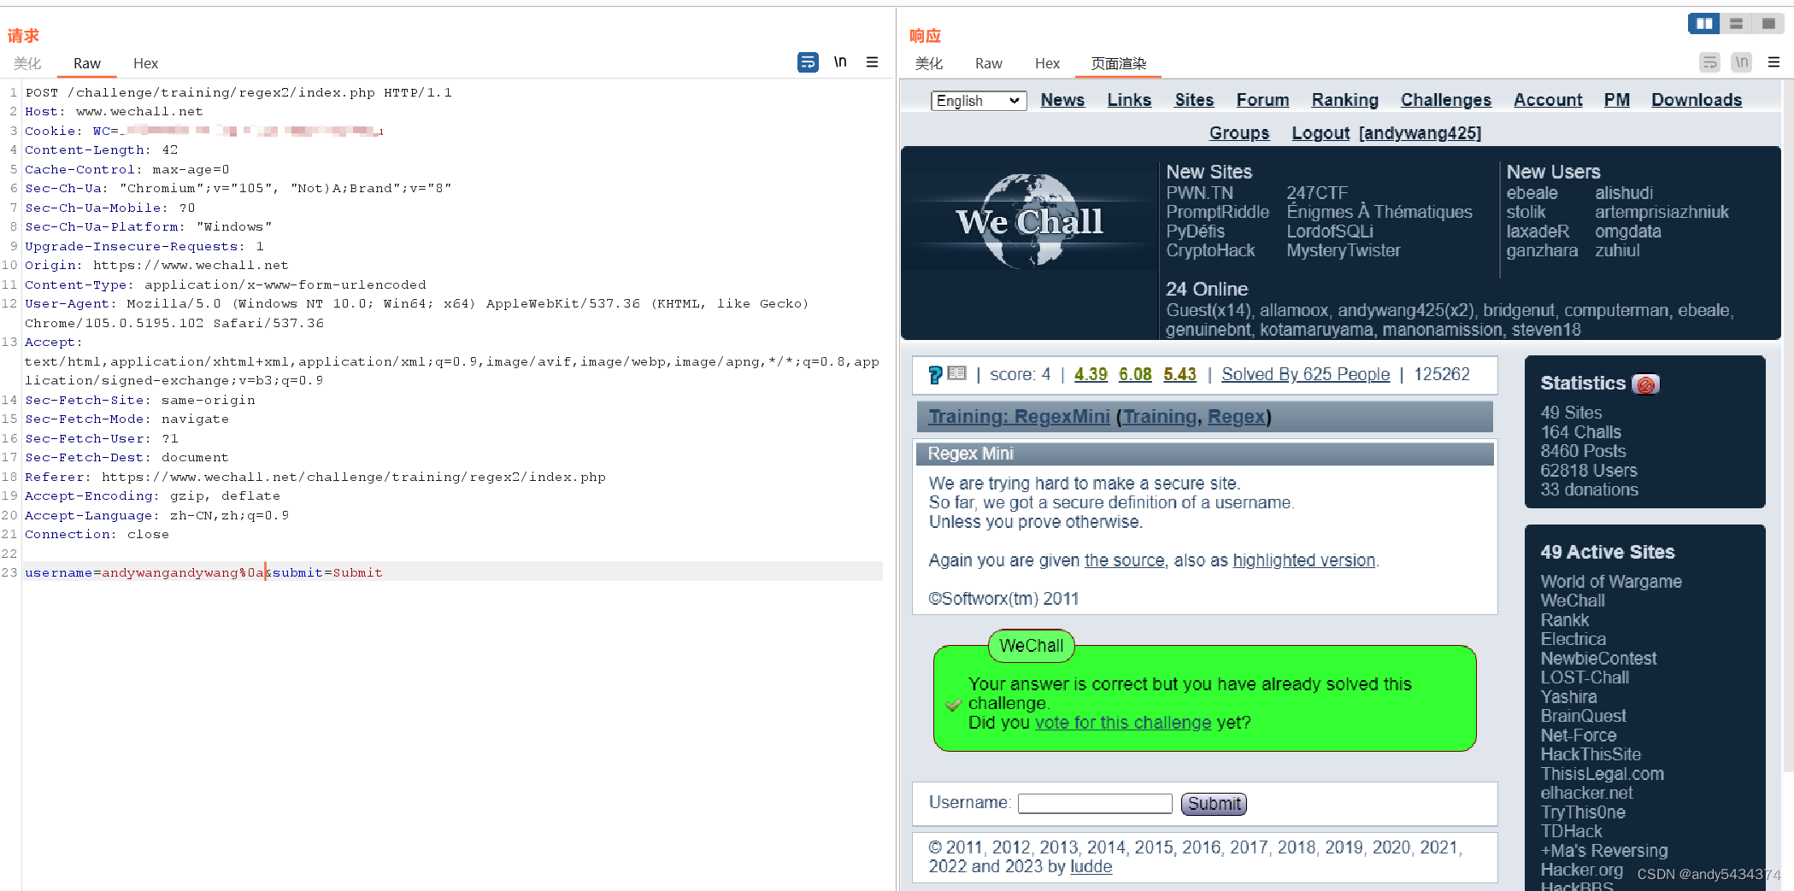This screenshot has height=891, width=1794.
Task: Open the Sites navigation link
Action: 1194,100
